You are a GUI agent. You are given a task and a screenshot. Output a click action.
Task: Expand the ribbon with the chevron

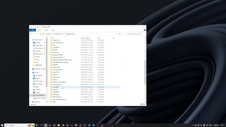[x=142, y=30]
